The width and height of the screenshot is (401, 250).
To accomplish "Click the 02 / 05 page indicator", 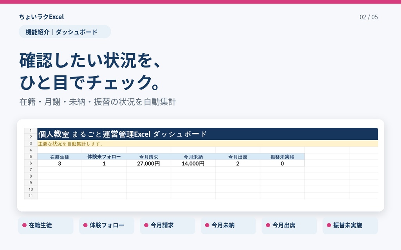I will click(x=368, y=17).
